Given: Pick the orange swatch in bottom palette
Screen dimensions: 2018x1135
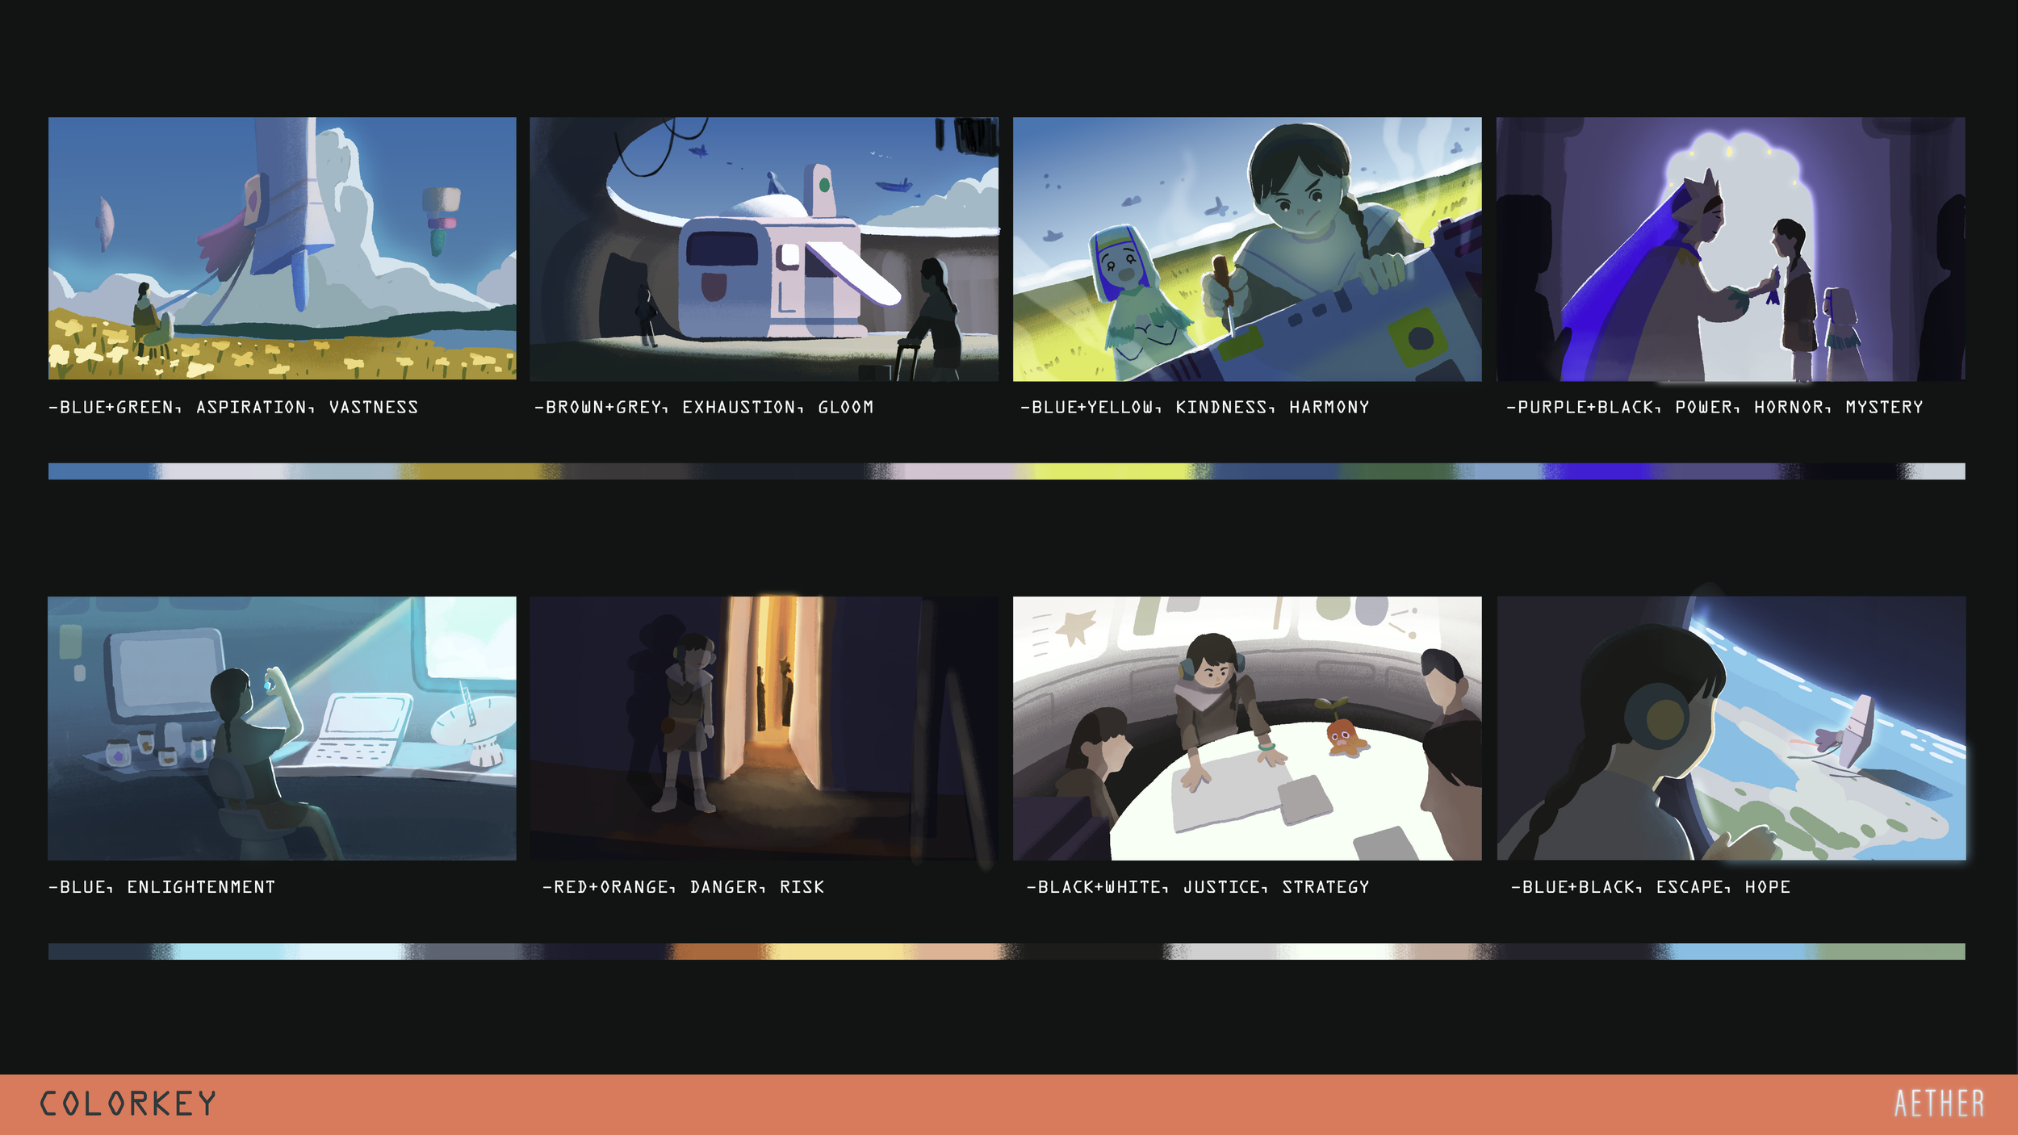Looking at the screenshot, I should click(x=714, y=951).
